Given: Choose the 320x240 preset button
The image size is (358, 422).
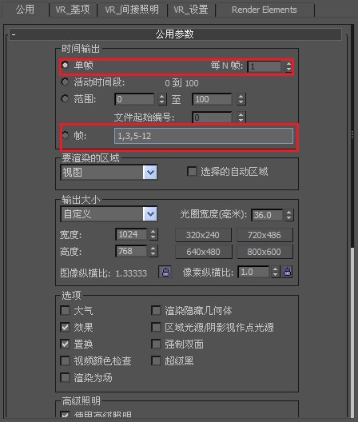Looking at the screenshot, I should point(203,235).
